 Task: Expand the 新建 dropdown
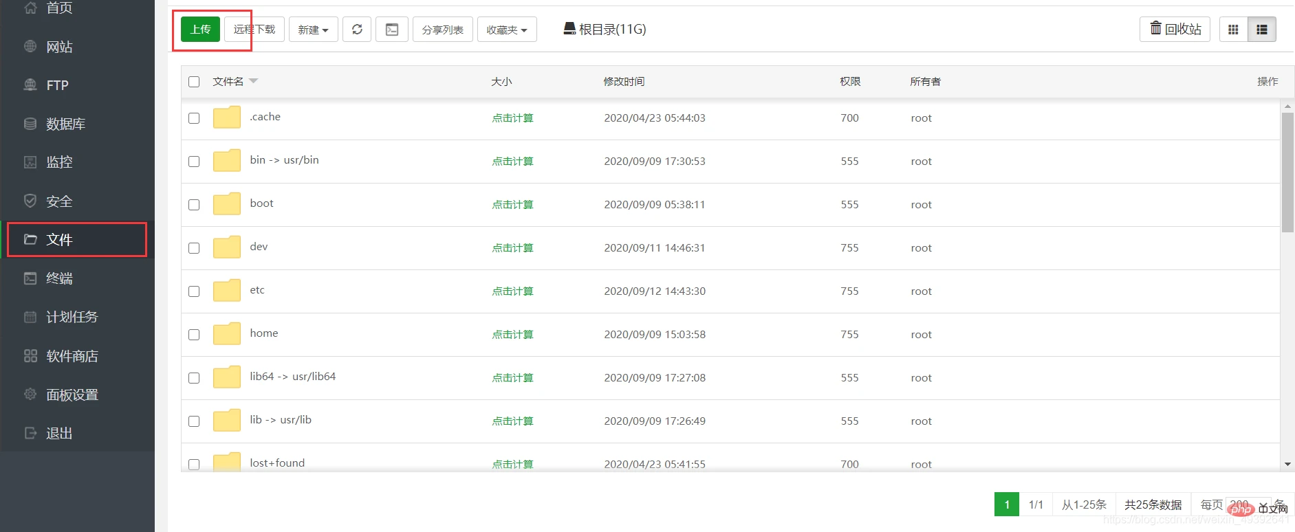point(313,30)
